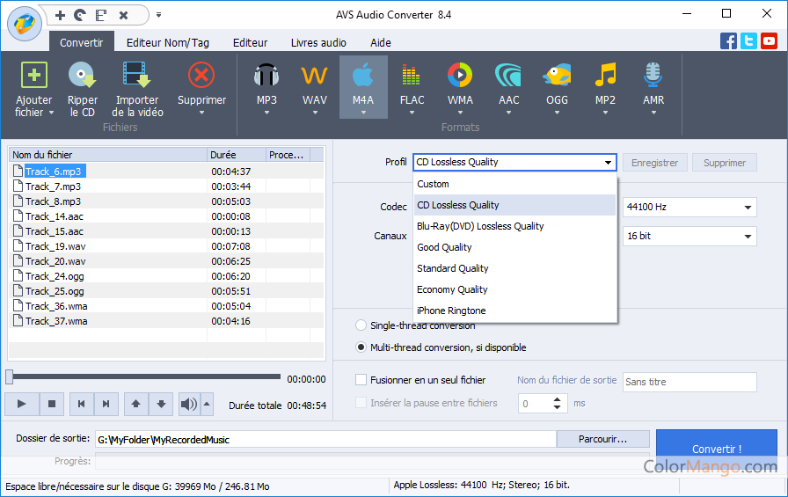The image size is (788, 497).
Task: Click the X icon in quick access bar
Action: click(x=124, y=15)
